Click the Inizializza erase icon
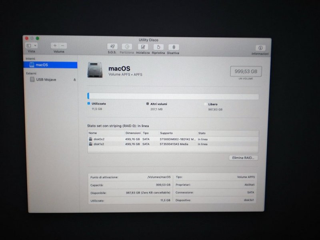Screen dimensions: 320x240 [143, 47]
